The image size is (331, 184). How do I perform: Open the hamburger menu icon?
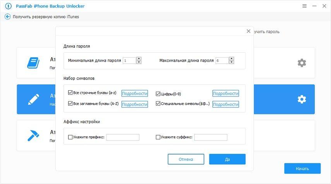(304, 6)
